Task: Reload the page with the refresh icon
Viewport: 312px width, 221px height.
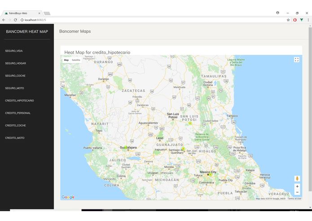Action: coord(15,20)
